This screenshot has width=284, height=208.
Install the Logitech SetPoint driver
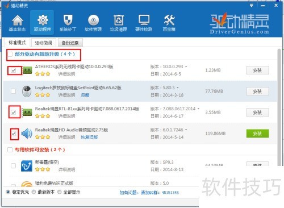pyautogui.click(x=257, y=91)
